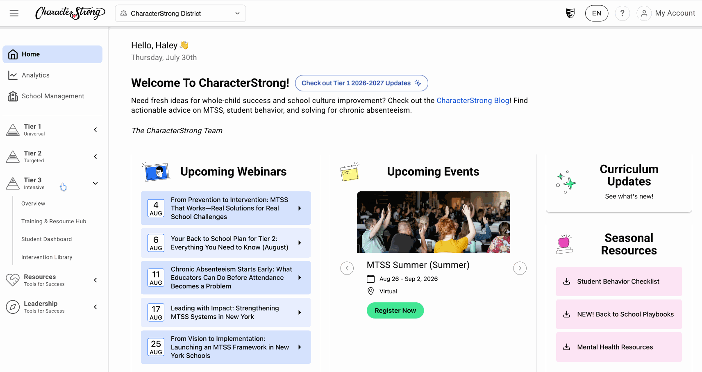702x372 pixels.
Task: Open Student Dashboard
Action: (46, 239)
